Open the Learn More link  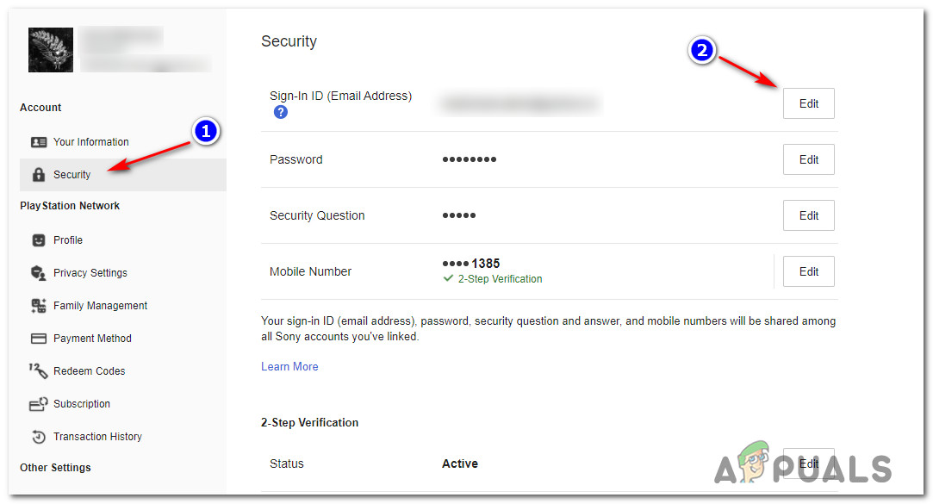289,367
